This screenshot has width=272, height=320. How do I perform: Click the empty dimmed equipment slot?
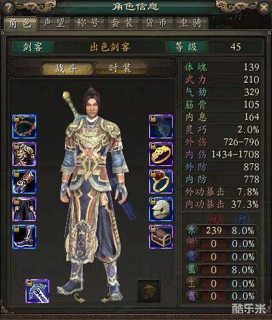(x=148, y=290)
